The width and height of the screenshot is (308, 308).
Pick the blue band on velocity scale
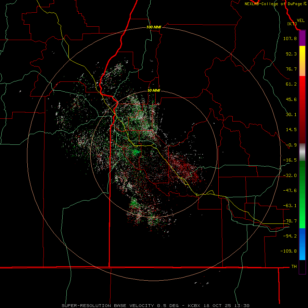[x=302, y=244]
